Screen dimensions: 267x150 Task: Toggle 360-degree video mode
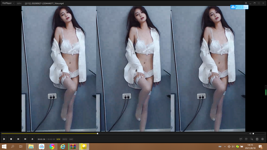(x=241, y=139)
